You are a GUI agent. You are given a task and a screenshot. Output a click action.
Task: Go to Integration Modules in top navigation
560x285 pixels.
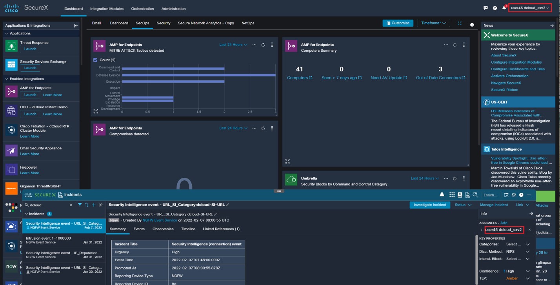107,9
